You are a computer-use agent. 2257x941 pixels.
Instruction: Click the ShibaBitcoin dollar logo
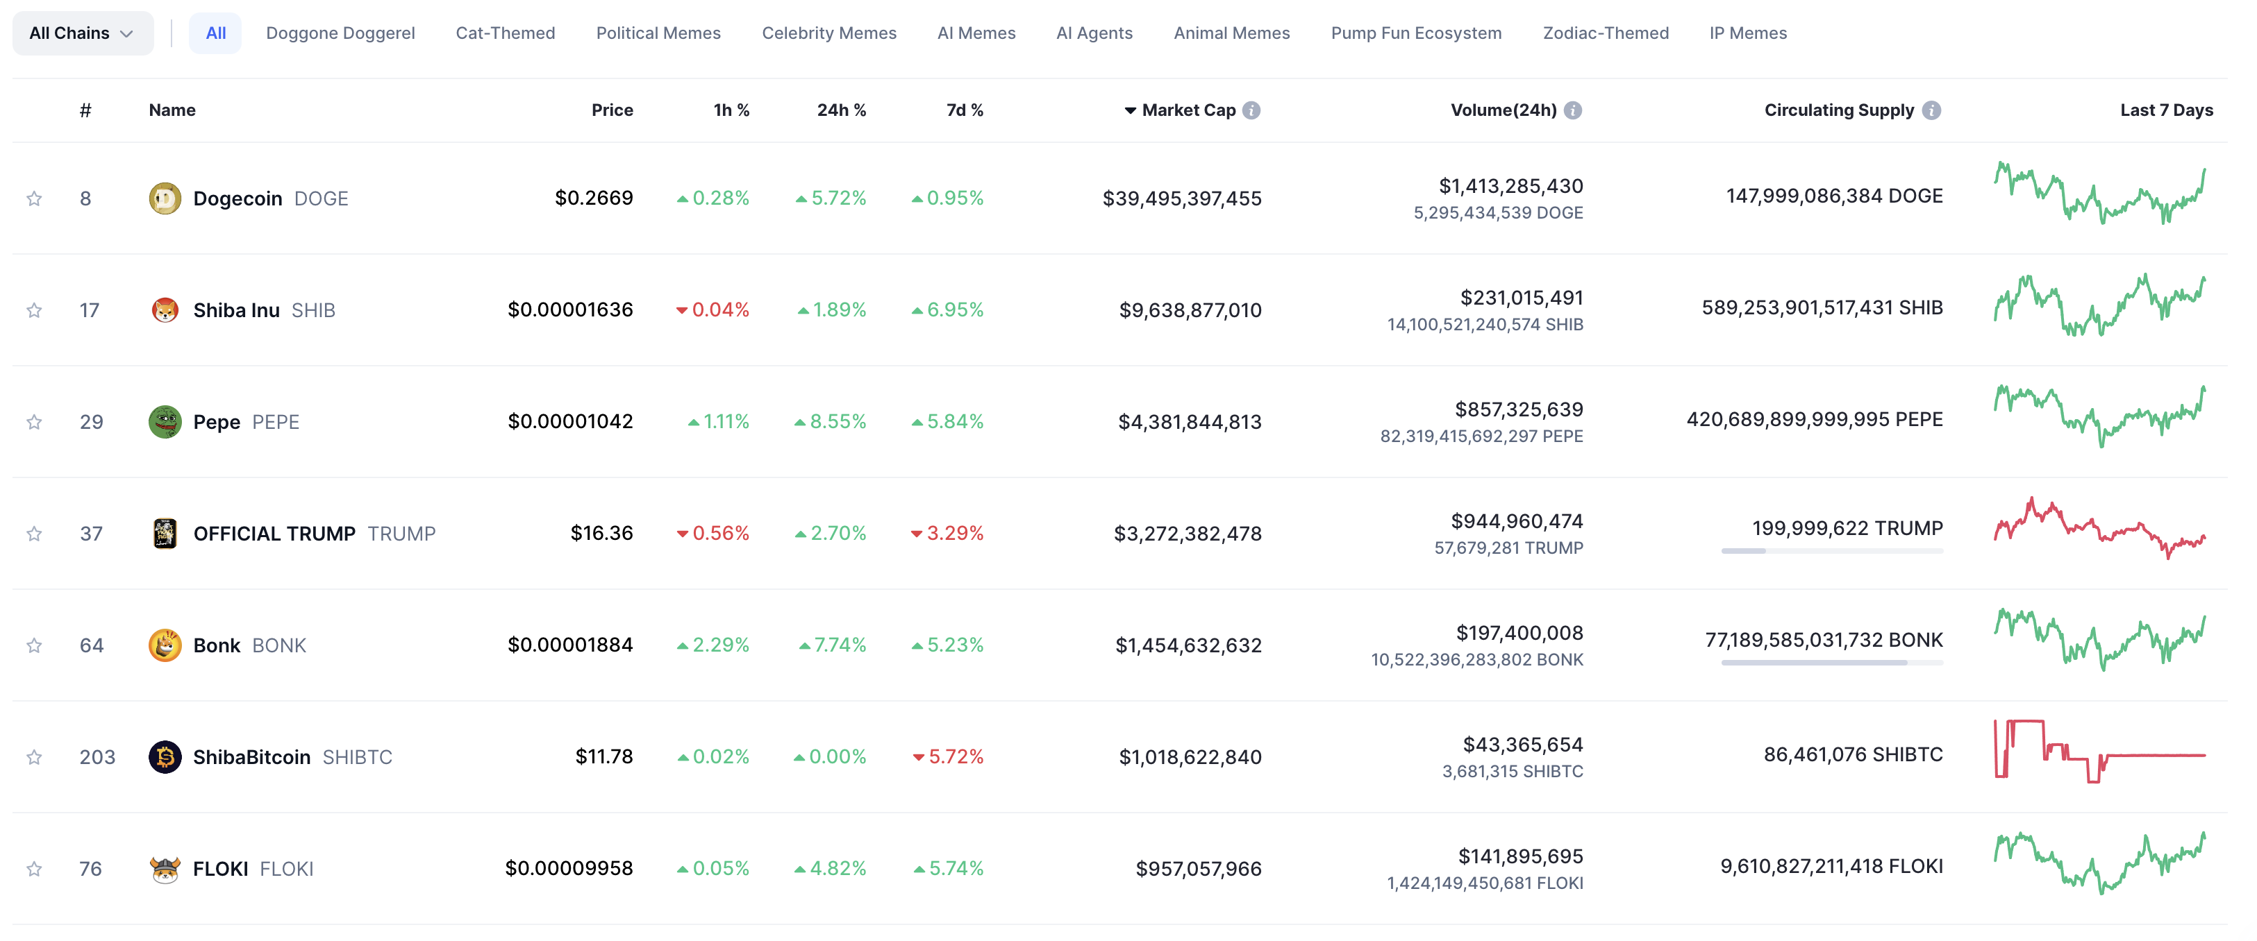[x=165, y=756]
